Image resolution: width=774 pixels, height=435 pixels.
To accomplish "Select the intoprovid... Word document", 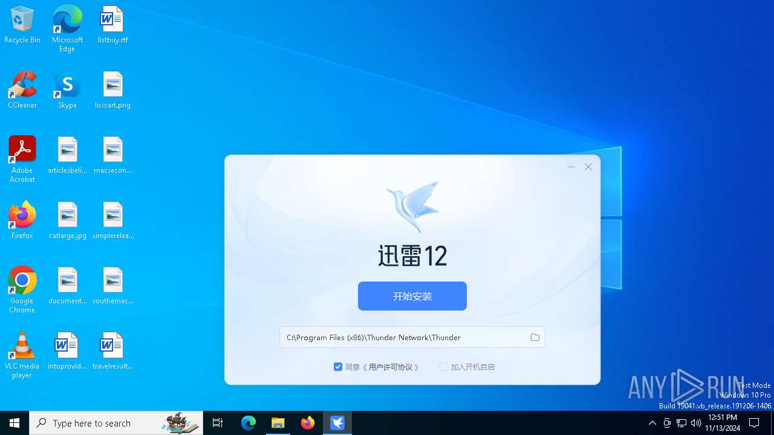I will [x=67, y=351].
